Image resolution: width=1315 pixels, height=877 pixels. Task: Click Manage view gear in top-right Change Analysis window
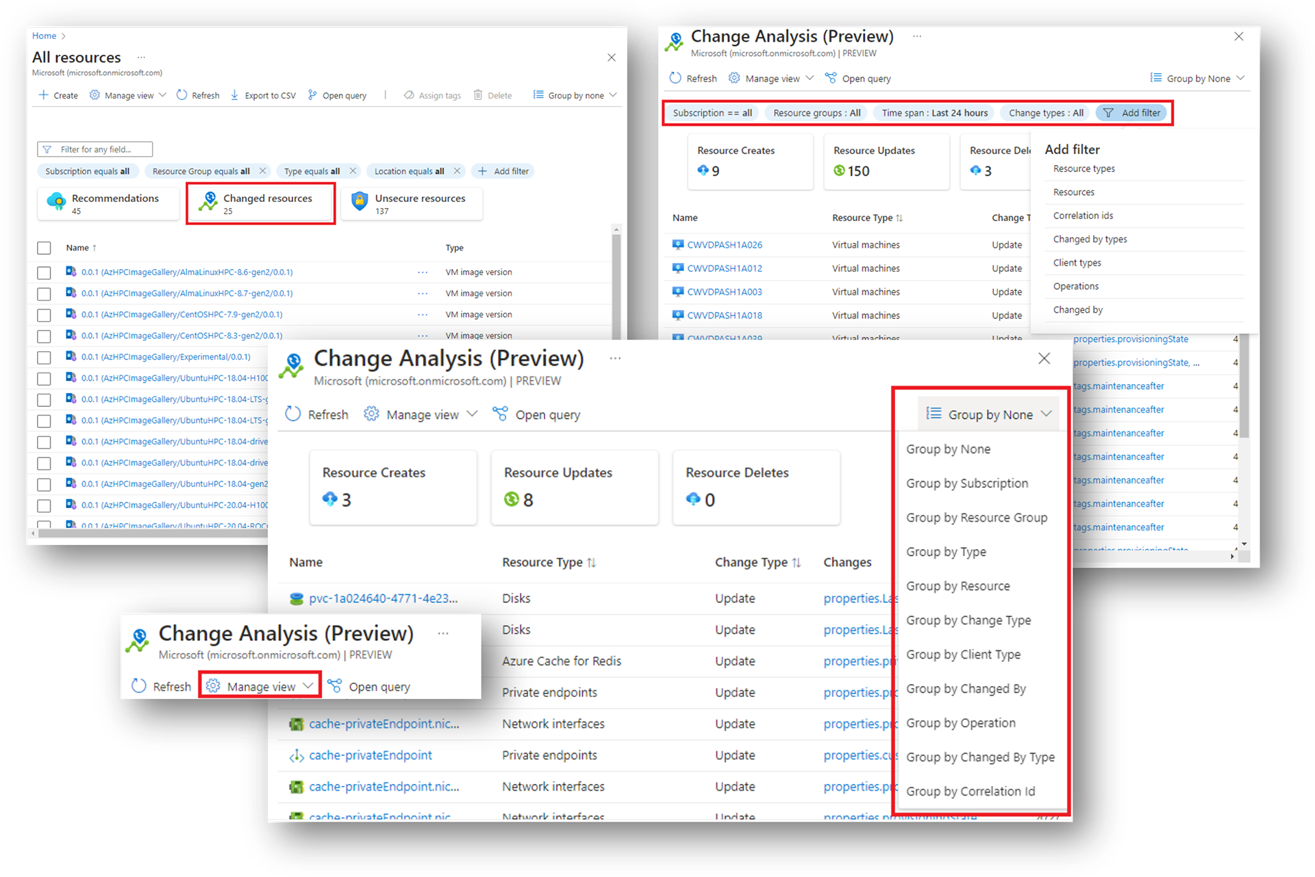pos(734,78)
